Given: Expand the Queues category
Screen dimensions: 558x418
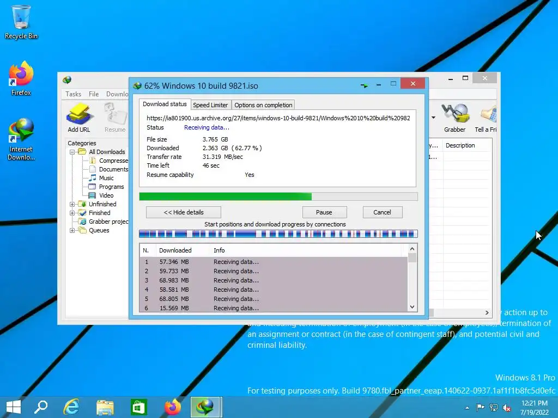Looking at the screenshot, I should click(72, 230).
